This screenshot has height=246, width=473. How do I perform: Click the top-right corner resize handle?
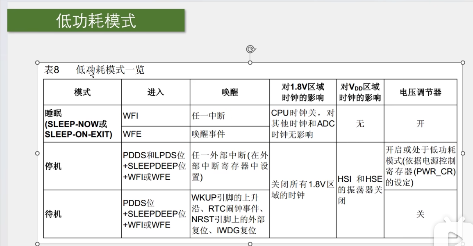tap(463, 63)
